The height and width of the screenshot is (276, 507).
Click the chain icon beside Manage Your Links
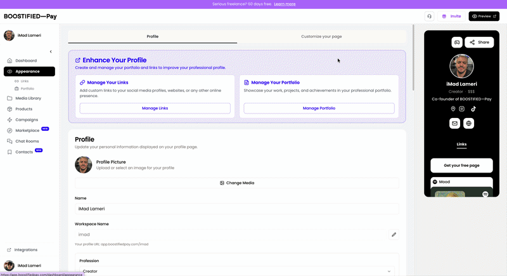pyautogui.click(x=82, y=82)
